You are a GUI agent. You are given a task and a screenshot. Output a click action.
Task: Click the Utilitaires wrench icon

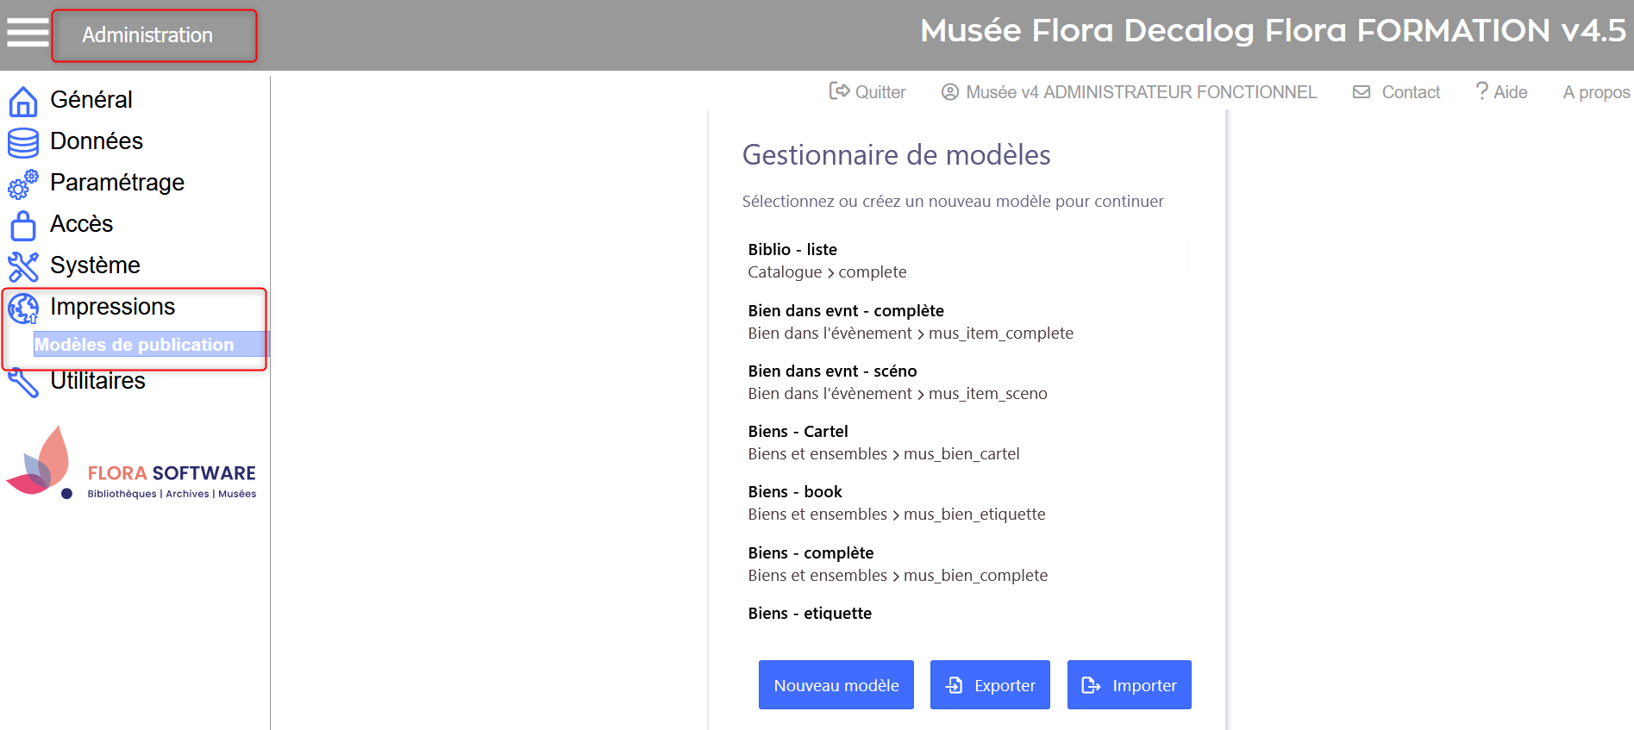click(23, 383)
